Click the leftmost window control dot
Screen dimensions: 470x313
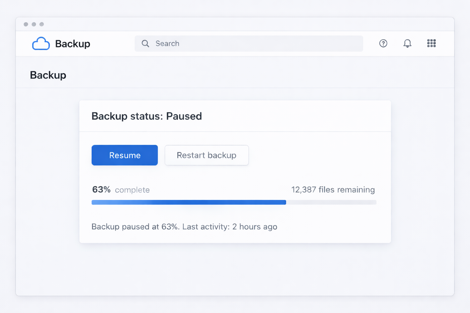point(26,24)
